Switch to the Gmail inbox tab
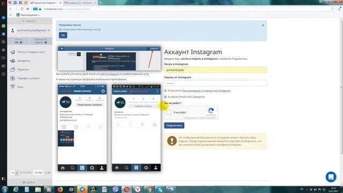 point(80,3)
